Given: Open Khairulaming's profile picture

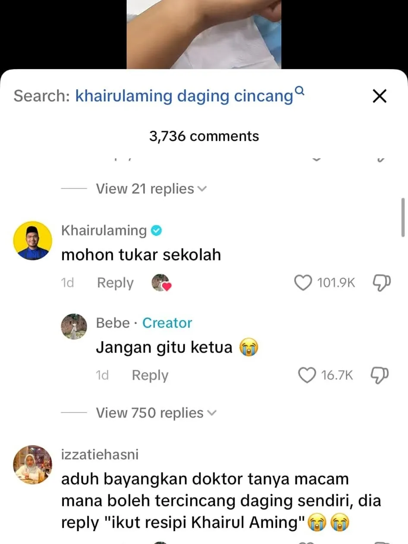Looking at the screenshot, I should tap(33, 241).
